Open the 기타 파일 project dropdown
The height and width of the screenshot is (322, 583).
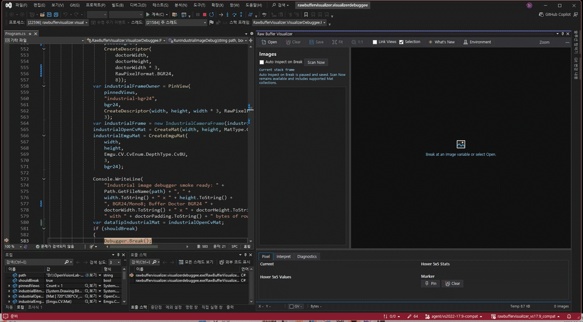coord(44,40)
